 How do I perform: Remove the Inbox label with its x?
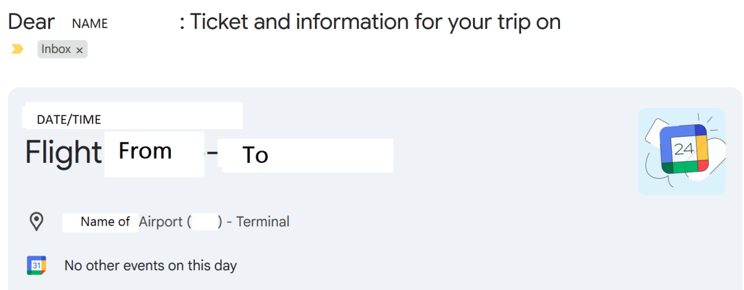[80, 50]
